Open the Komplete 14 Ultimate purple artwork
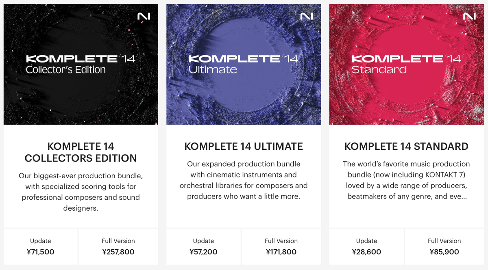The image size is (488, 270). pyautogui.click(x=244, y=64)
